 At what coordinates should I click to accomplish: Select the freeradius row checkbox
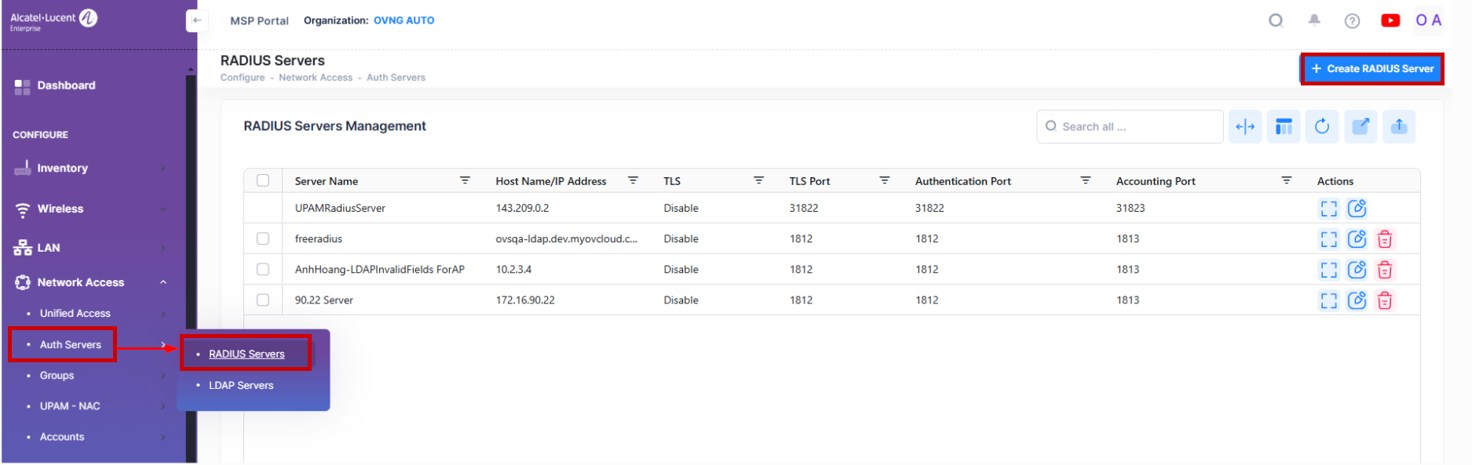pos(263,238)
